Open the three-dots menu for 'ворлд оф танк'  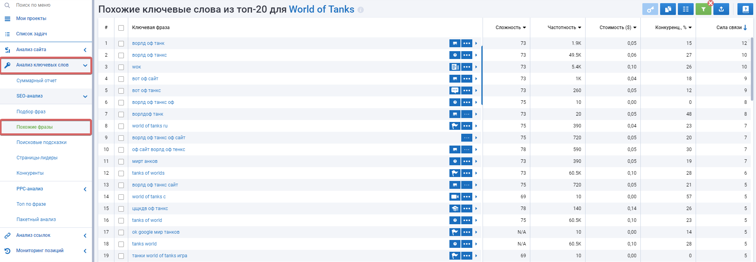pos(467,43)
